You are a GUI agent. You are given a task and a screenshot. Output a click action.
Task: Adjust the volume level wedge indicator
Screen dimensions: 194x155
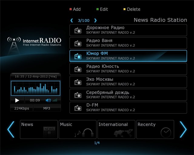[55, 100]
